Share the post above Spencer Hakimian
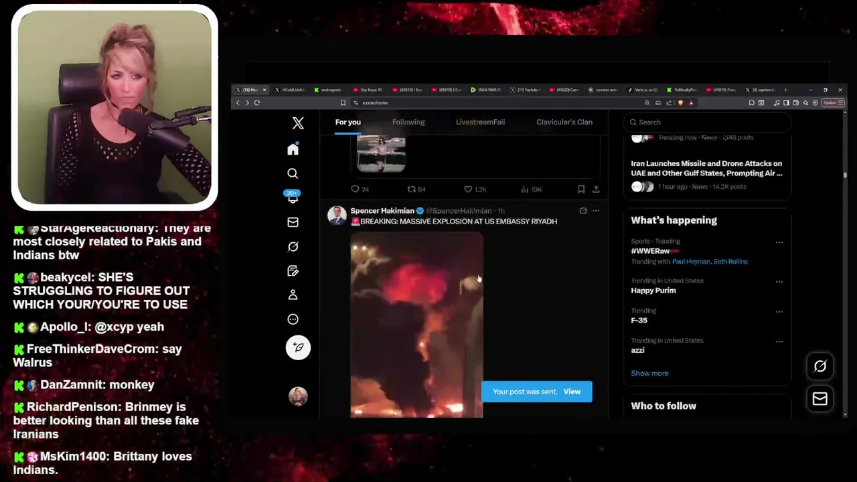857x482 pixels. [596, 189]
